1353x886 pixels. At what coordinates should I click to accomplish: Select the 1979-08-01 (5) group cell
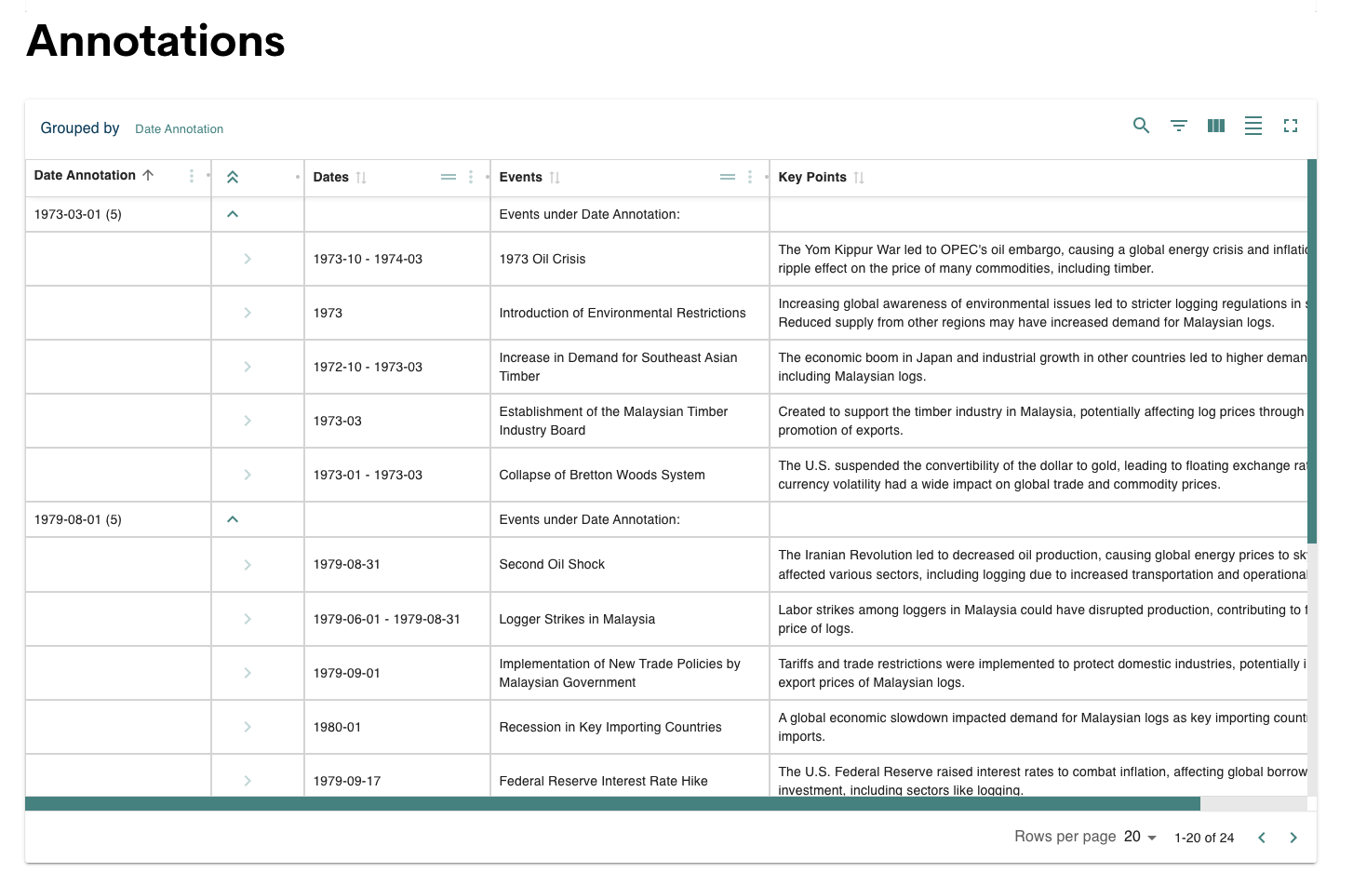coord(118,519)
